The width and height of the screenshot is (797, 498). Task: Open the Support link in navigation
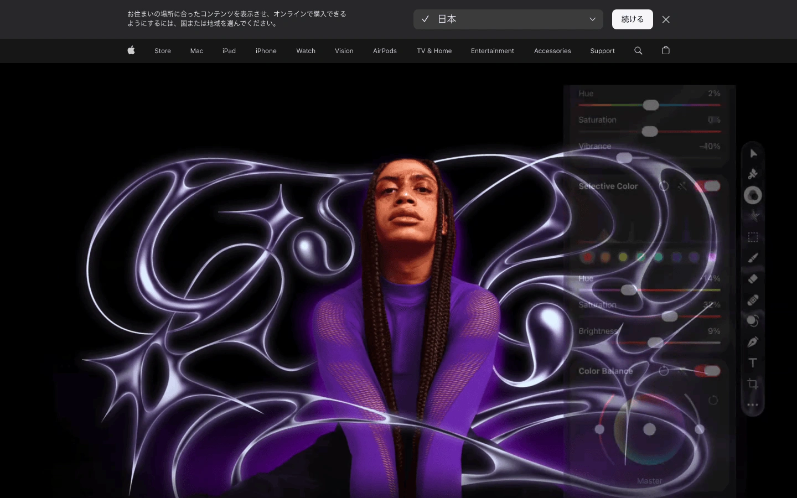click(x=602, y=50)
